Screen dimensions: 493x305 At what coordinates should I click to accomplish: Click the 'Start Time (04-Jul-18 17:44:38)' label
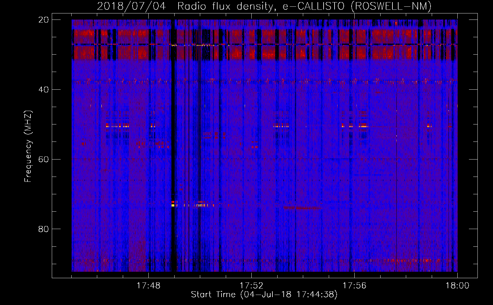click(264, 295)
